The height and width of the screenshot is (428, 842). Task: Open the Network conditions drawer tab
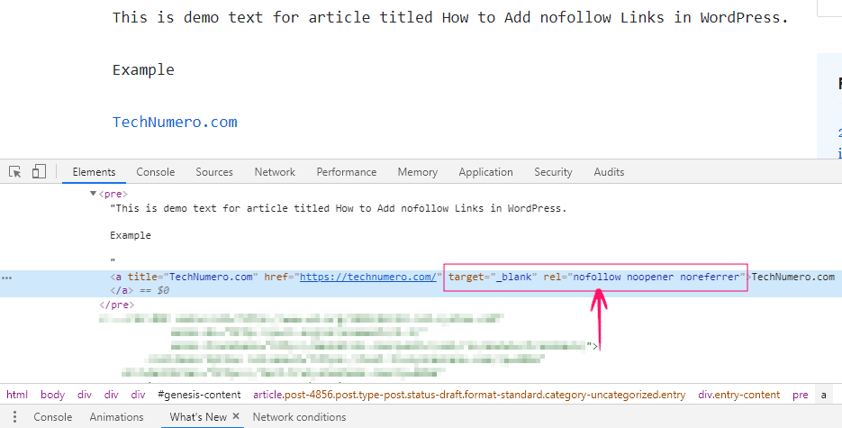pos(299,416)
